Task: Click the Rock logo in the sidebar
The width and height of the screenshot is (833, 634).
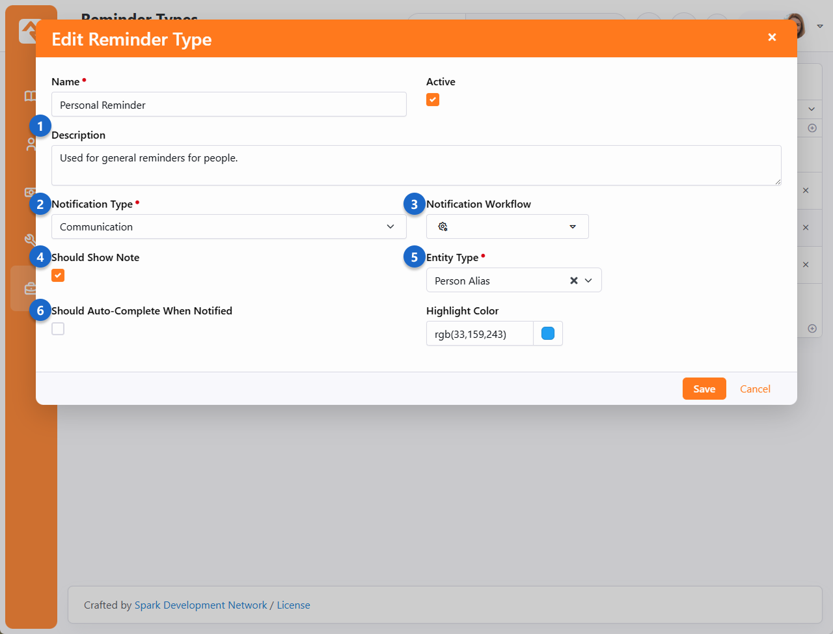Action: coord(27,30)
